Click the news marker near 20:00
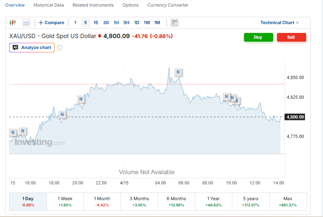323x217 pixels. (81, 99)
